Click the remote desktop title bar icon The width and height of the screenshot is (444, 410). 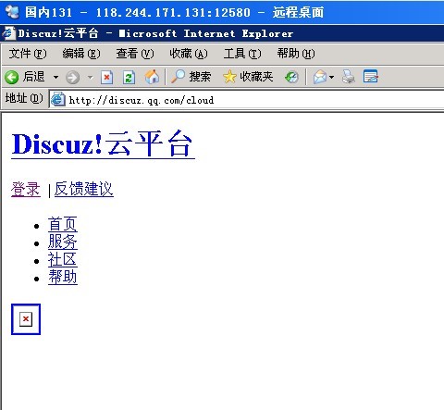point(12,12)
